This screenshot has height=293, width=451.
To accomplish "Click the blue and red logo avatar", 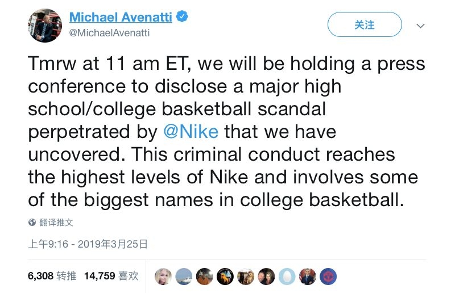I will [328, 276].
